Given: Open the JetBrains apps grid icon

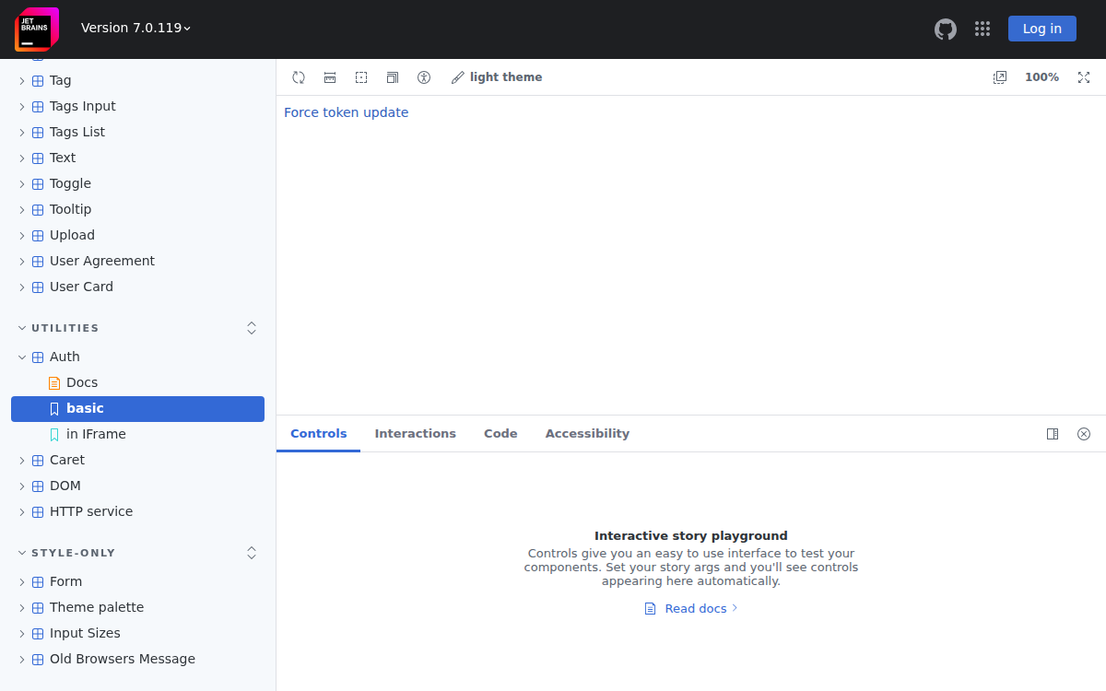Looking at the screenshot, I should click(982, 29).
